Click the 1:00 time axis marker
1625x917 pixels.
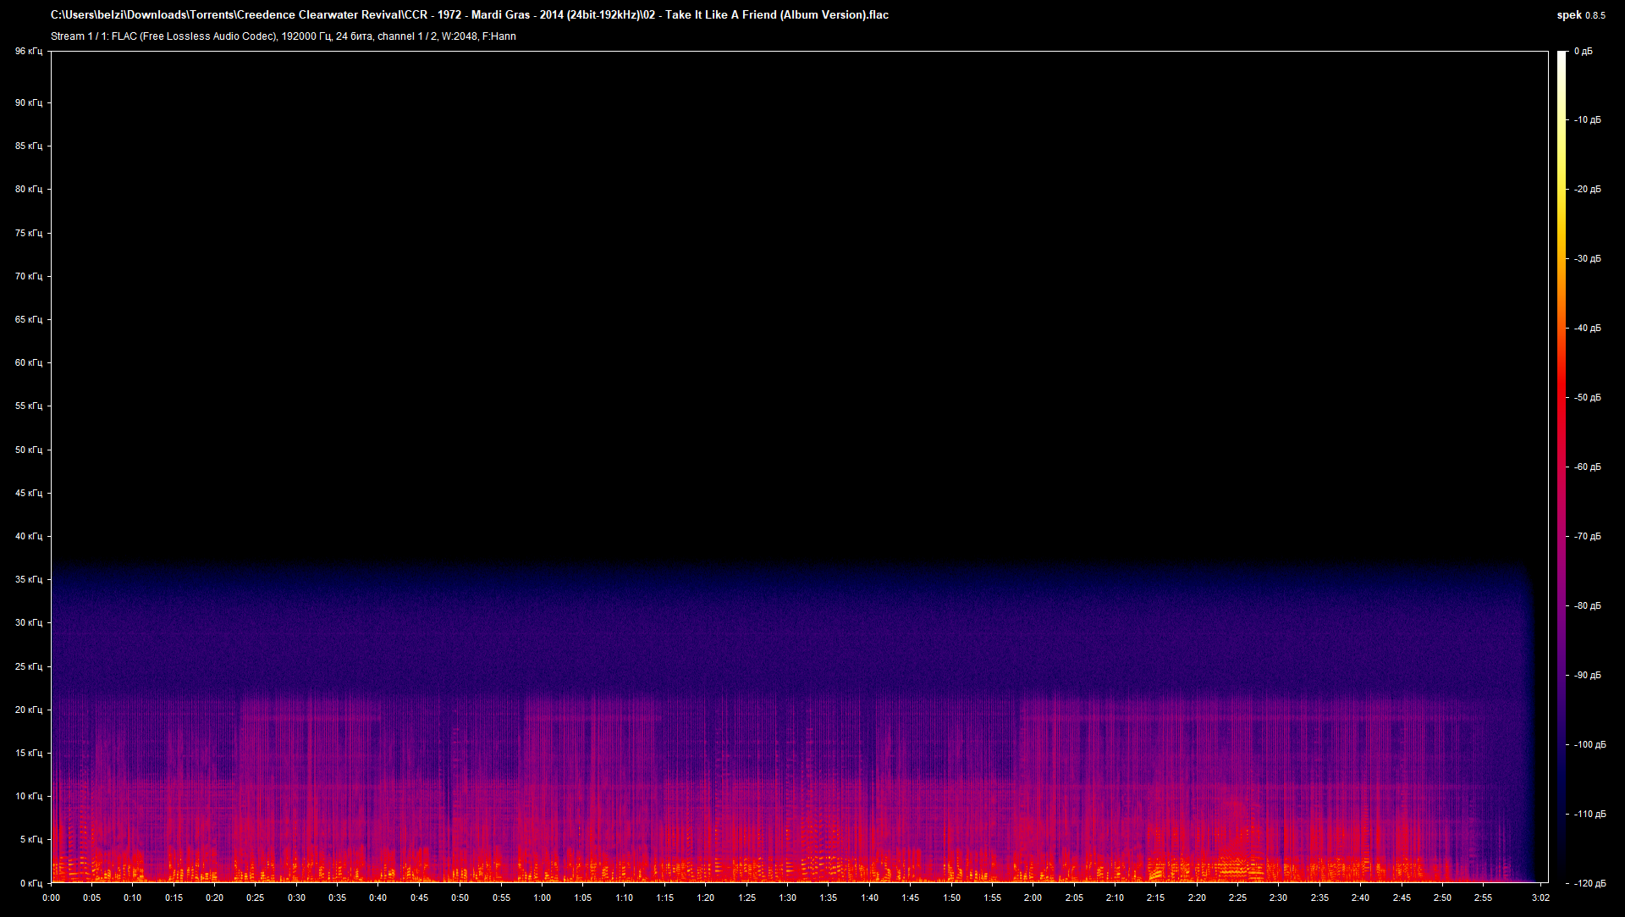click(x=542, y=898)
